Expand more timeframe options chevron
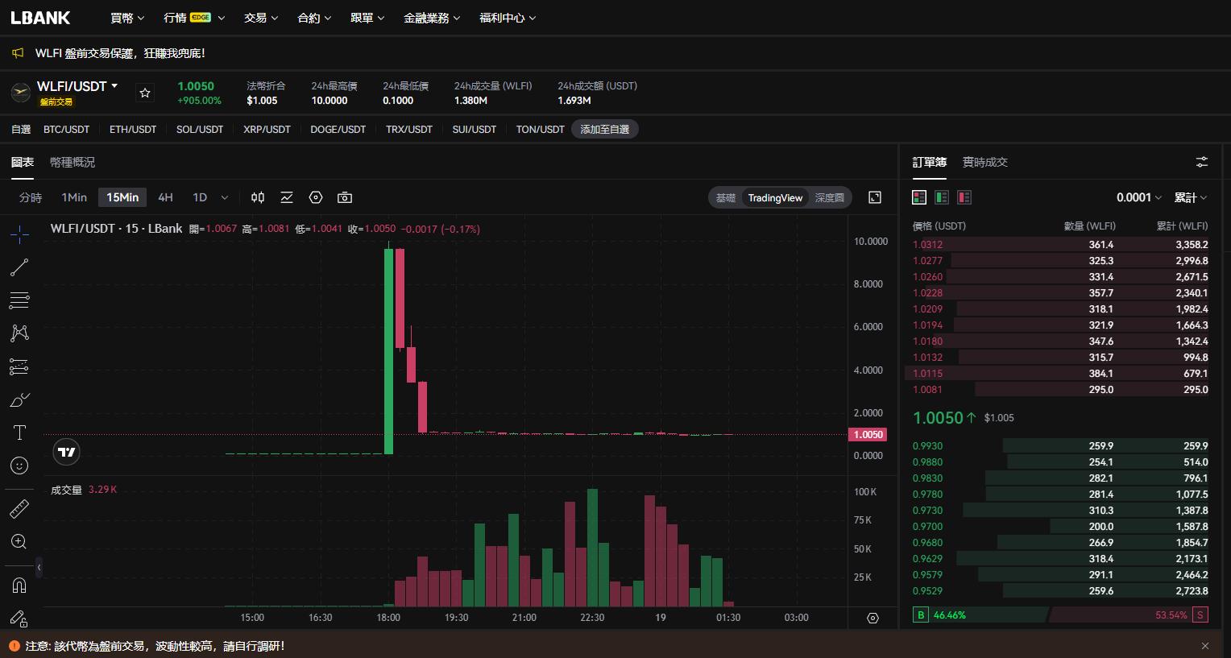The width and height of the screenshot is (1231, 658). pos(225,197)
